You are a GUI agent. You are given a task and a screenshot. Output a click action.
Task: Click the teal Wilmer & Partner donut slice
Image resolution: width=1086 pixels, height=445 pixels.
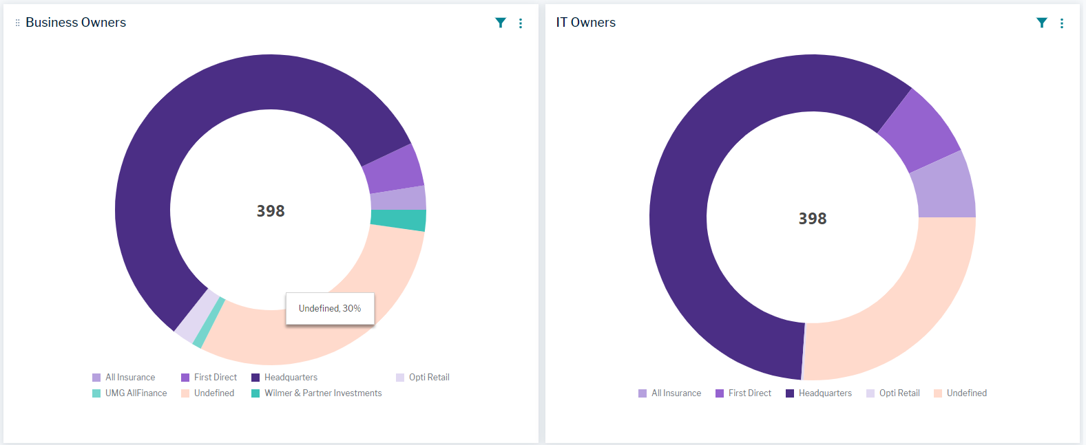(x=398, y=220)
